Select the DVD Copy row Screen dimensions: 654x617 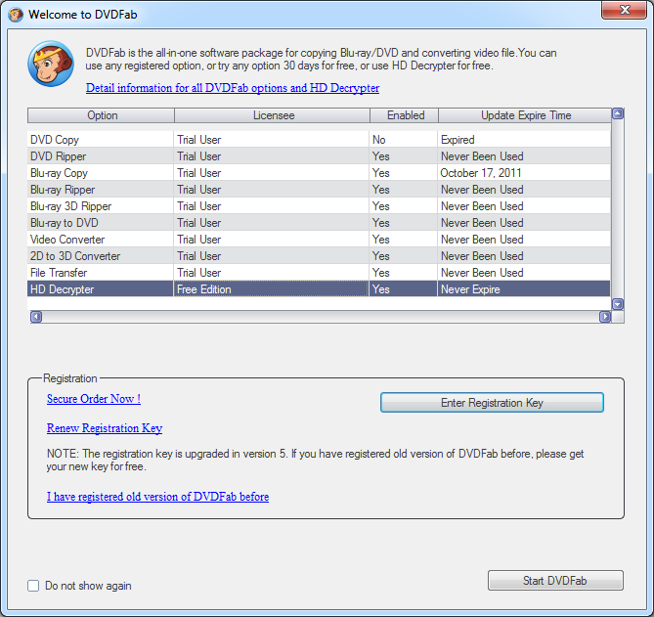[x=319, y=140]
